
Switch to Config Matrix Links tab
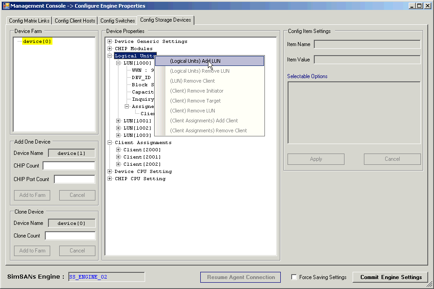tap(29, 21)
